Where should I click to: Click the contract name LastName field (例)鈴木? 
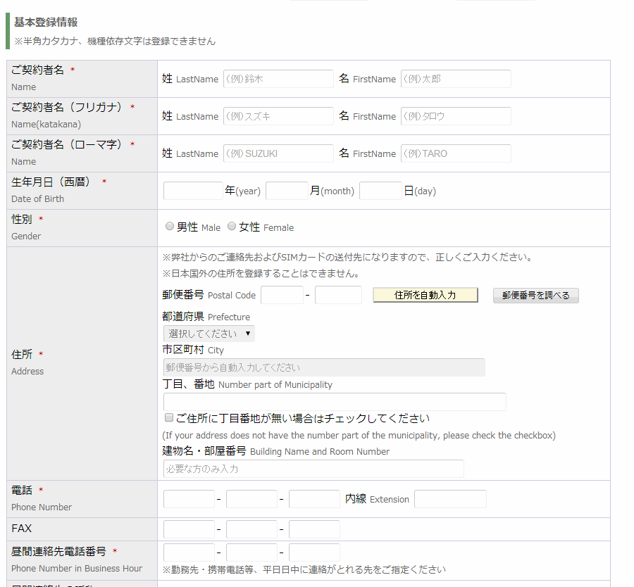278,79
